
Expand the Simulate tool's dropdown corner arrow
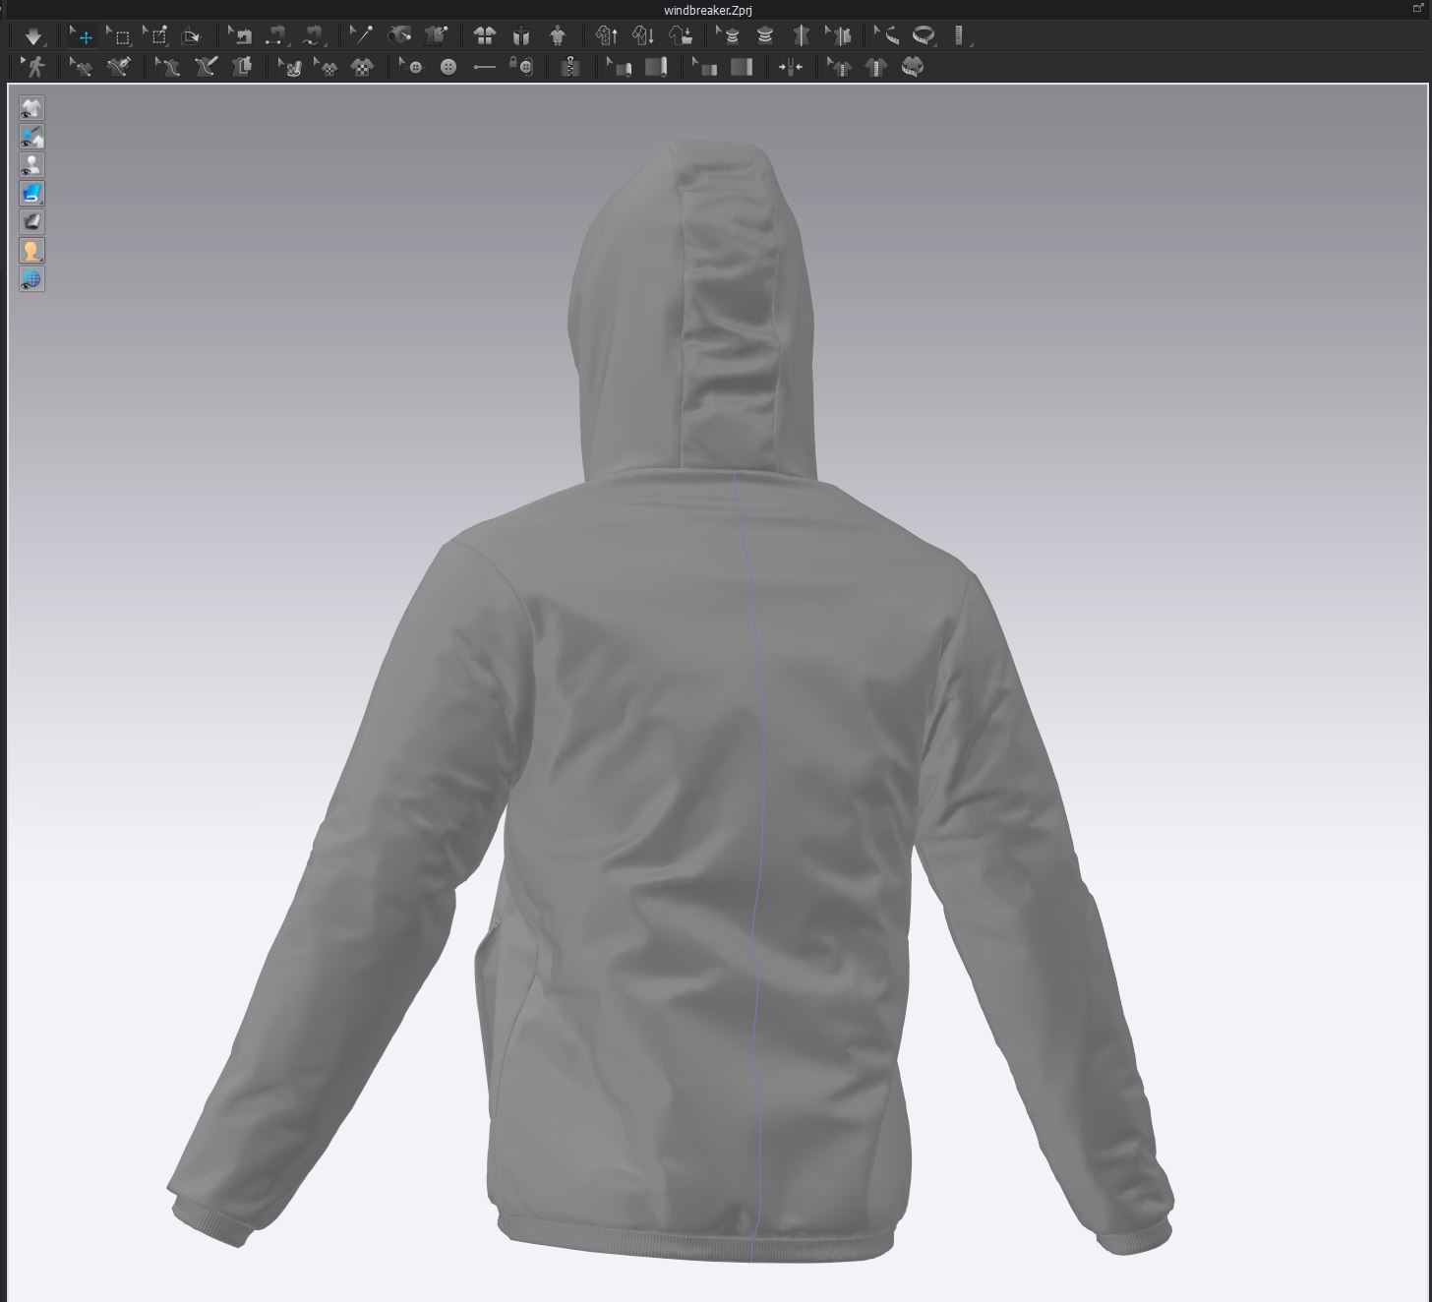[46, 45]
